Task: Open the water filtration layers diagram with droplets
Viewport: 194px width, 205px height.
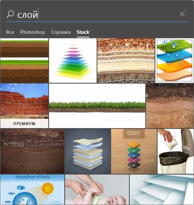Action: tap(174, 61)
